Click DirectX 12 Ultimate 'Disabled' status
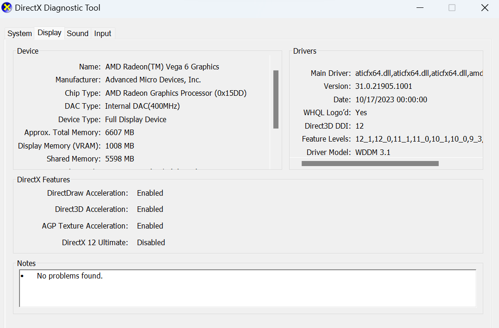499x328 pixels. (151, 242)
